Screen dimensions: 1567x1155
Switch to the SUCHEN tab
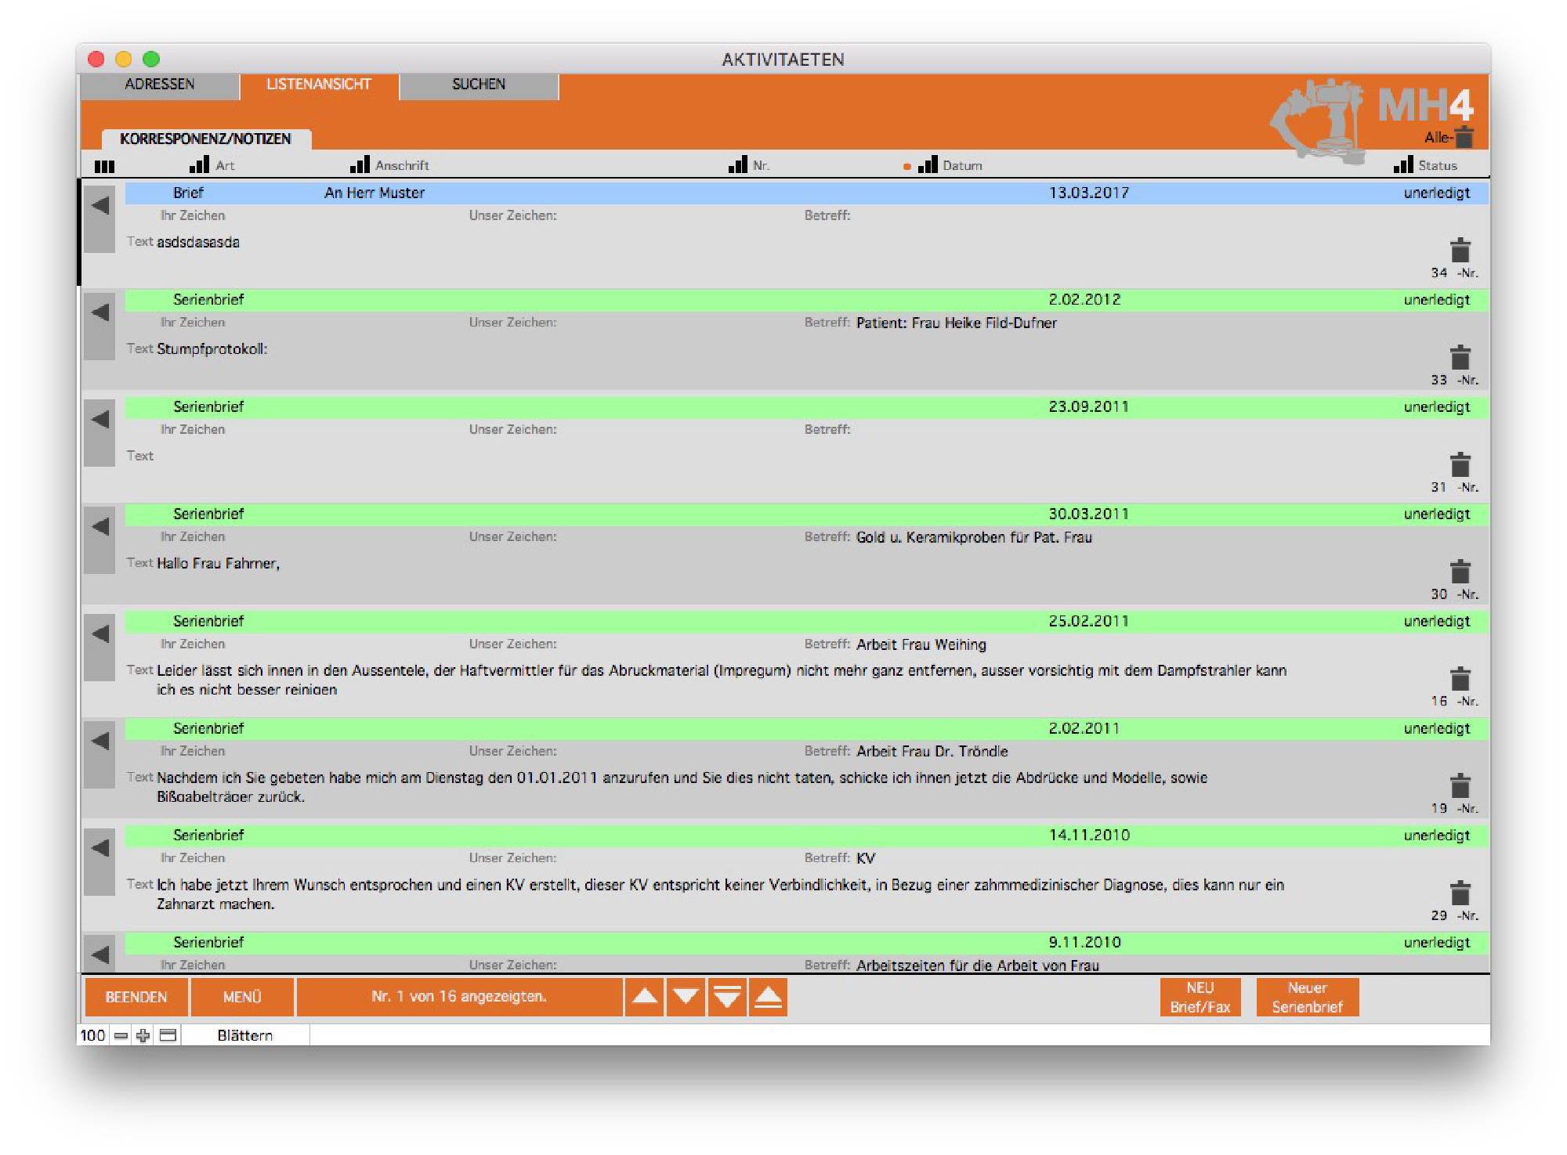(x=479, y=85)
